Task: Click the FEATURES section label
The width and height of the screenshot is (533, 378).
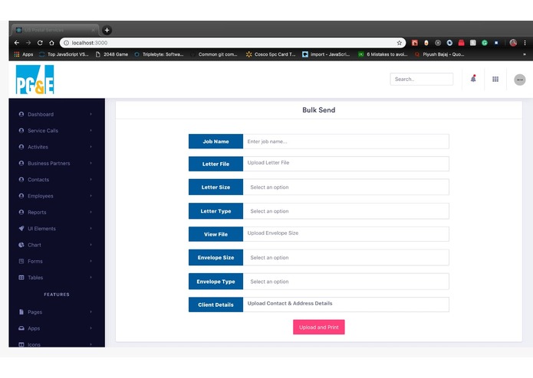Action: [x=57, y=295]
